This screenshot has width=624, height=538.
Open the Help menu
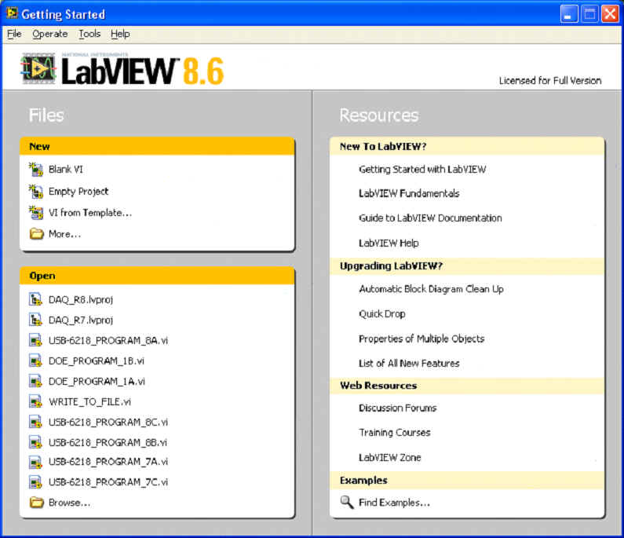click(120, 34)
